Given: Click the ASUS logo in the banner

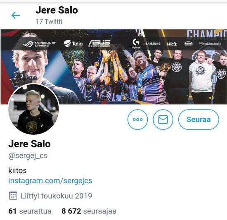Looking at the screenshot, I should click(x=99, y=43).
